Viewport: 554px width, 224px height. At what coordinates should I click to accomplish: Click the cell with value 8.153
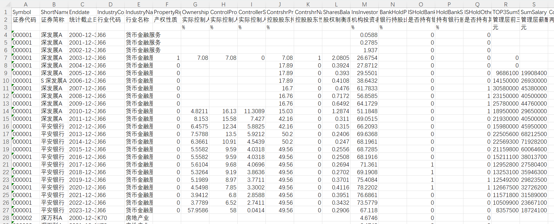[195, 119]
